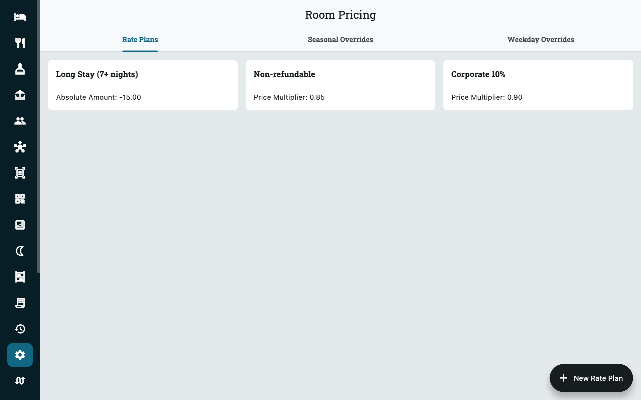Open the history clock icon
The width and height of the screenshot is (641, 400).
click(x=20, y=329)
